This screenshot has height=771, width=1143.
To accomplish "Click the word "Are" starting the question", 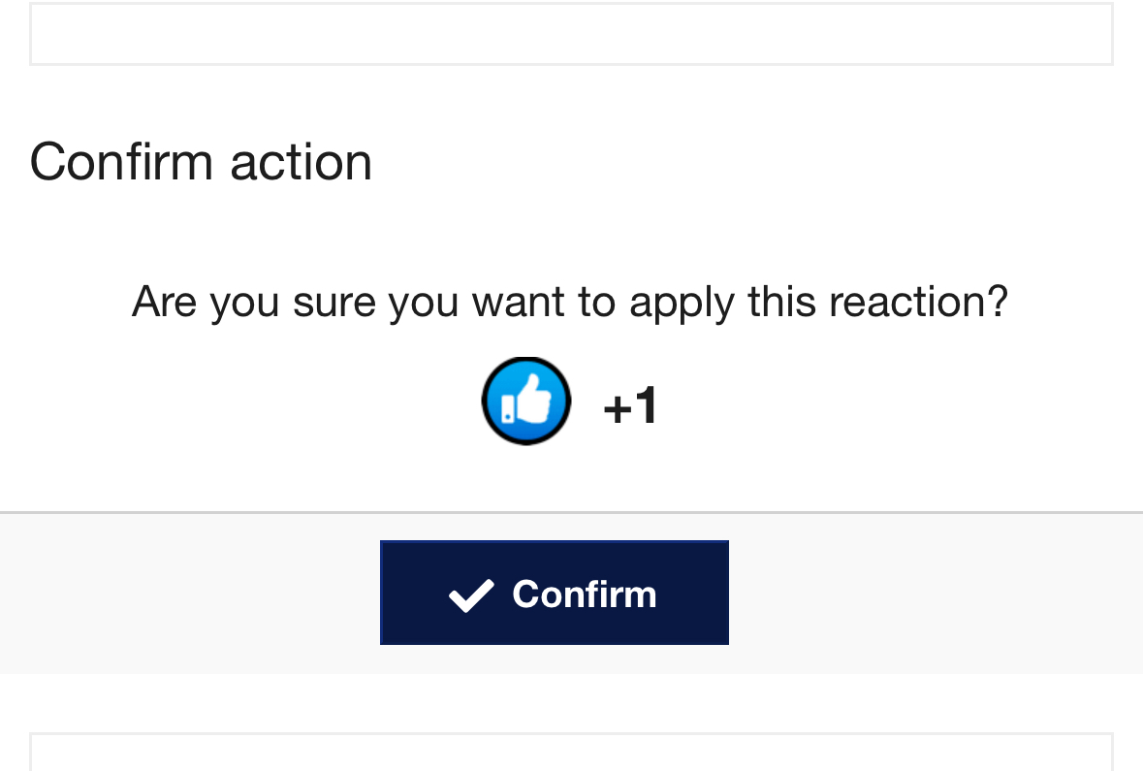I will (164, 302).
